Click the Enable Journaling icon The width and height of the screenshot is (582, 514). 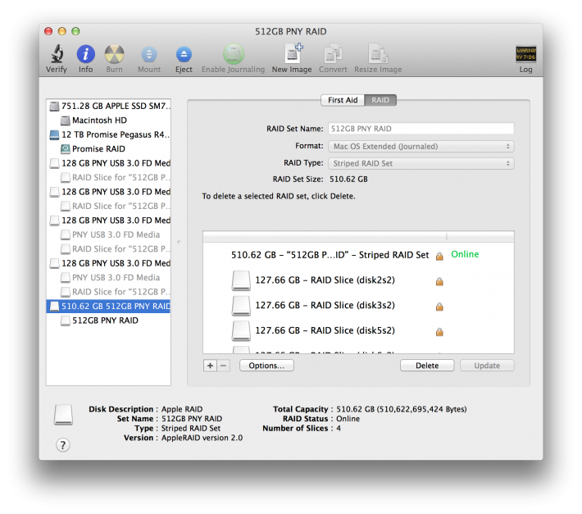click(x=234, y=54)
